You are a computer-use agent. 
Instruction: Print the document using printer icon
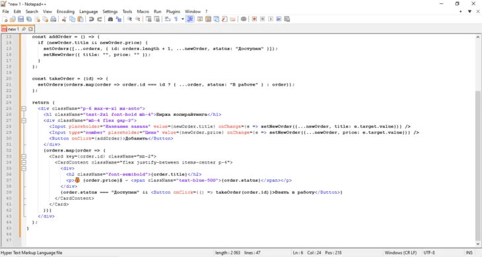click(x=53, y=19)
